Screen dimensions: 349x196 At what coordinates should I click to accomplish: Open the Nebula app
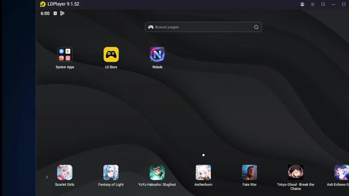pyautogui.click(x=157, y=54)
